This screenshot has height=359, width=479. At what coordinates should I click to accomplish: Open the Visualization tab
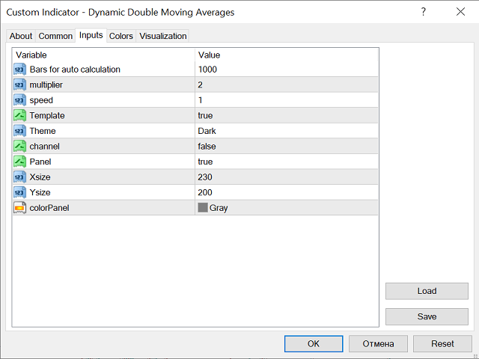[x=163, y=36]
